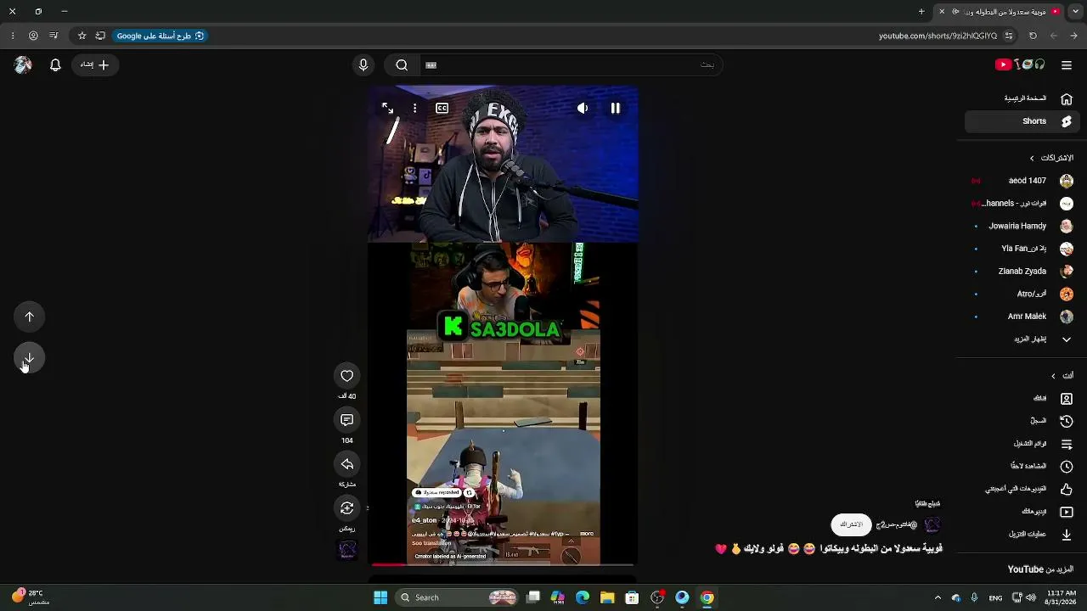Open YouTube notifications bell

click(55, 64)
